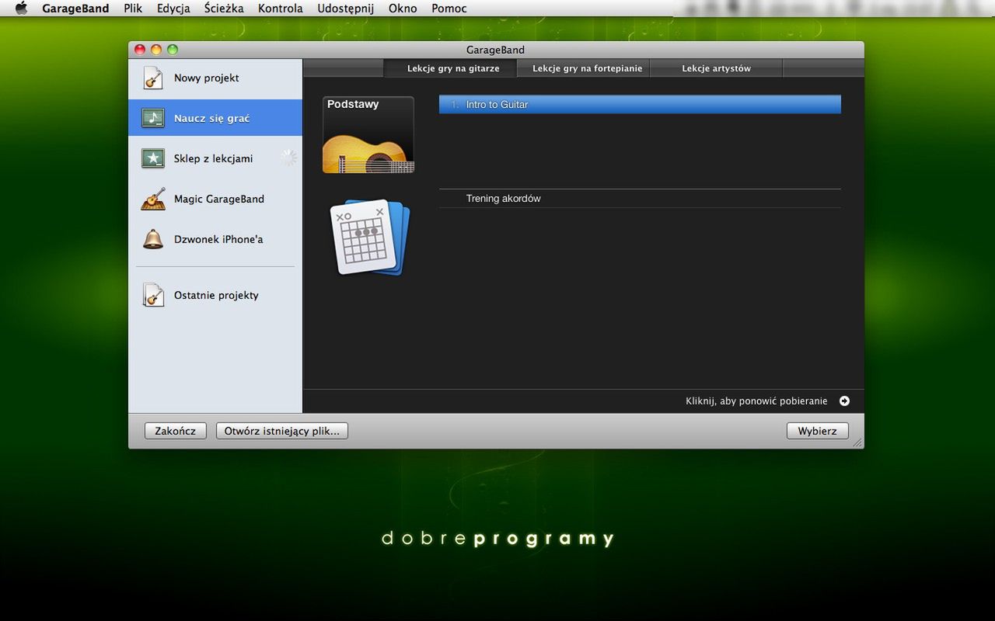Select 'Dzwonek iPhone'a' label in sidebar
Viewport: 995px width, 621px height.
click(x=218, y=239)
